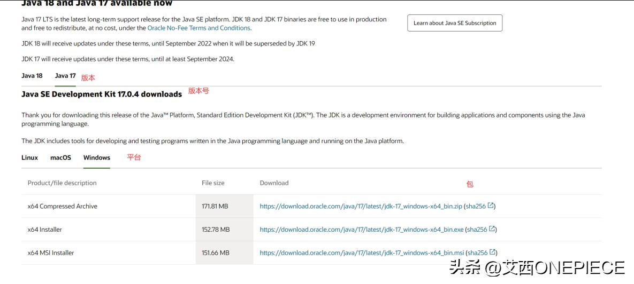Click the Java SE Development Kit 17.0.4 heading
634x284 pixels.
[102, 94]
